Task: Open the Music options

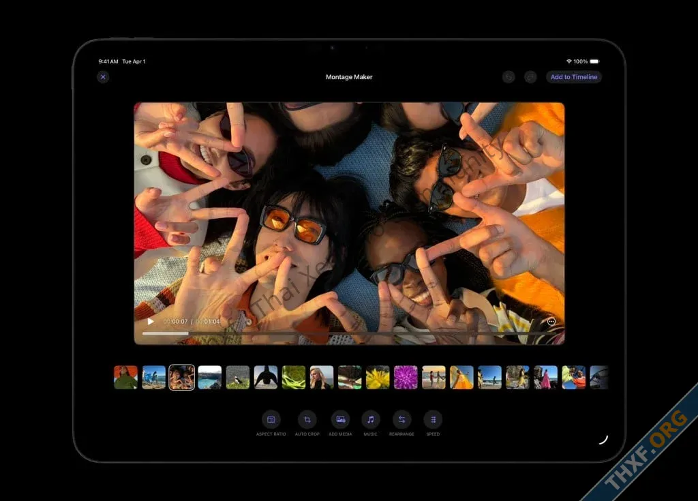Action: pyautogui.click(x=370, y=419)
